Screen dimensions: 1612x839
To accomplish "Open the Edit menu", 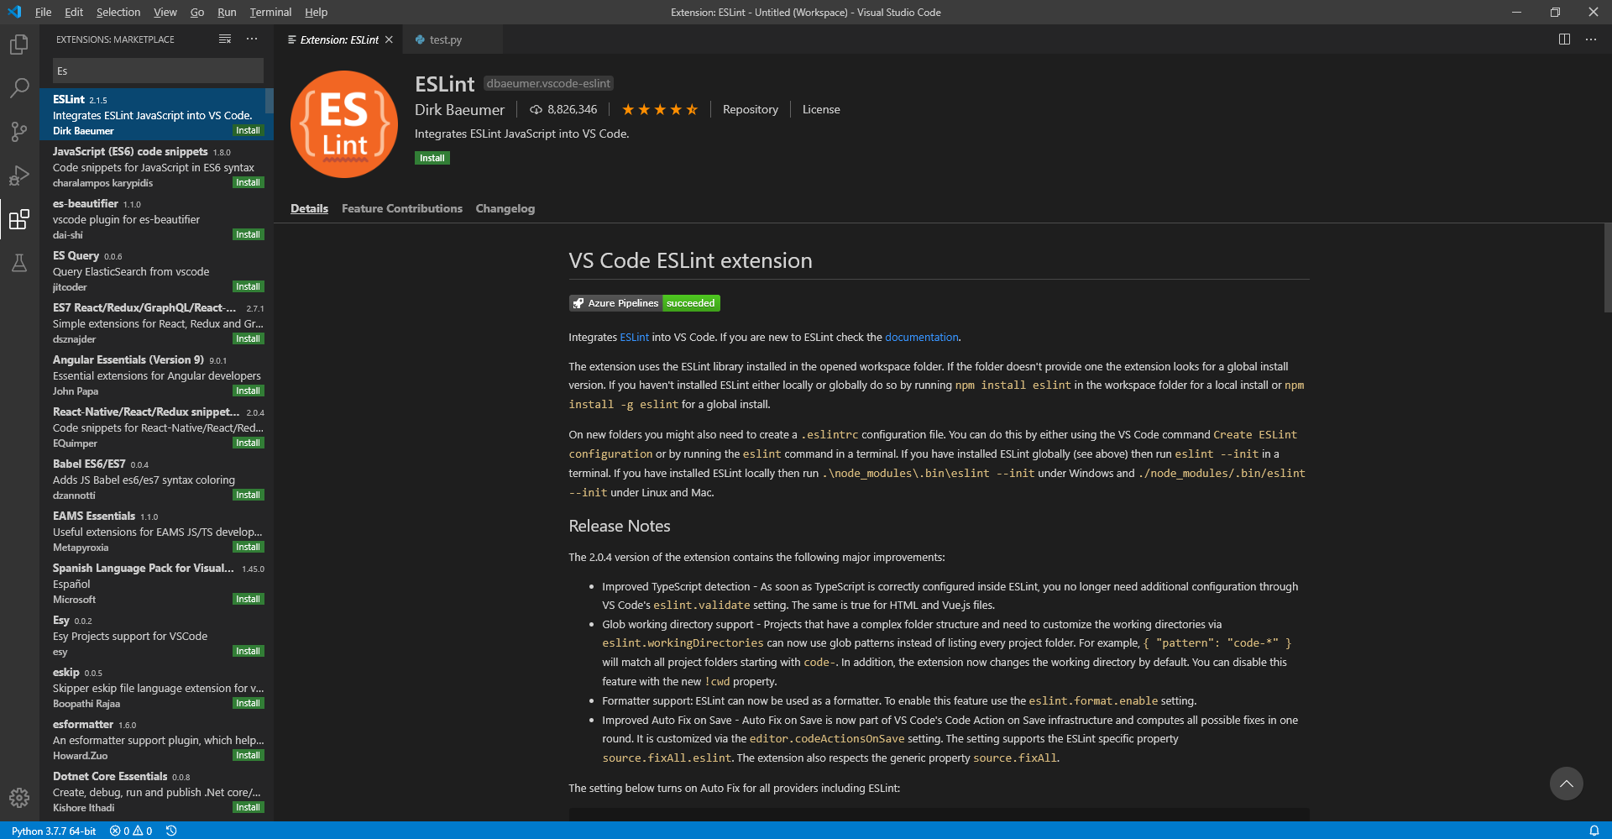I will coord(74,12).
